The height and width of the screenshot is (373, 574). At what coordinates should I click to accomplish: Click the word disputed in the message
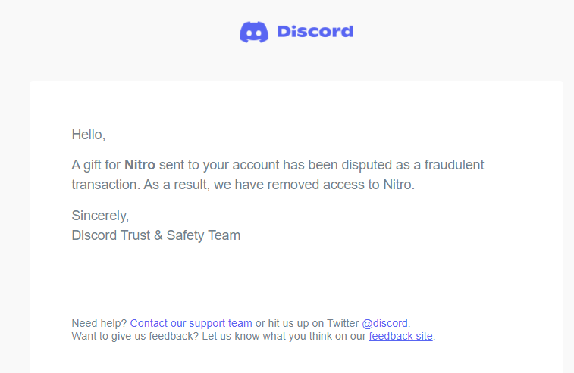point(369,165)
